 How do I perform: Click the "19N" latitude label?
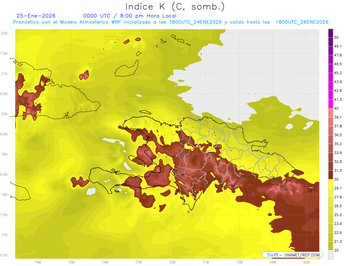coord(5,154)
